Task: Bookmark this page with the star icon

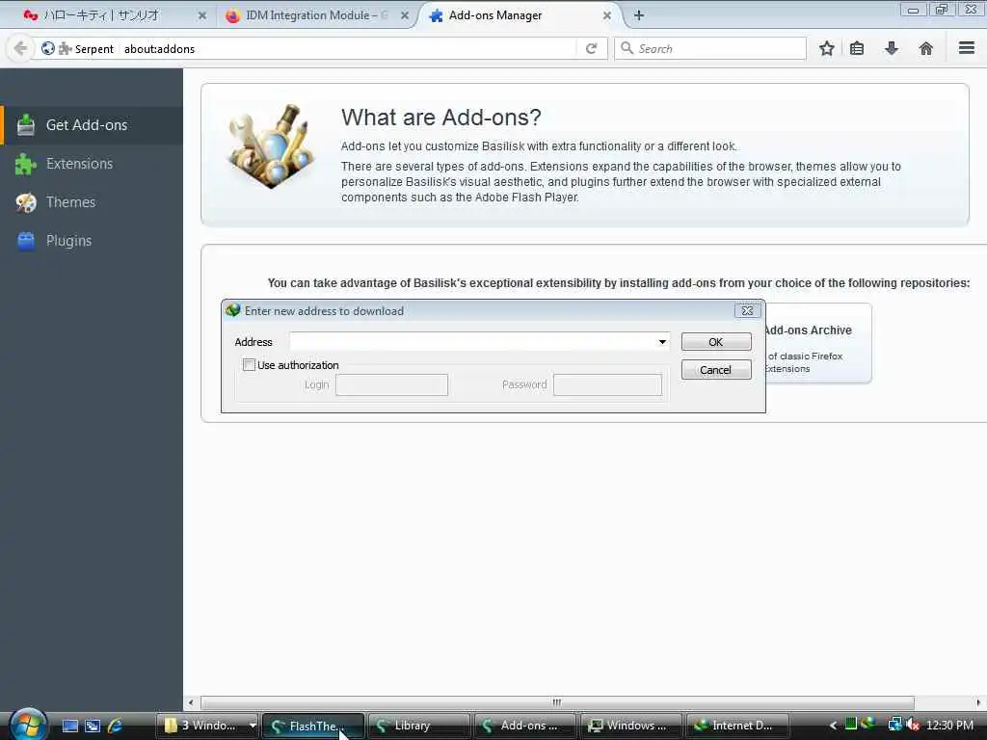Action: click(x=826, y=48)
